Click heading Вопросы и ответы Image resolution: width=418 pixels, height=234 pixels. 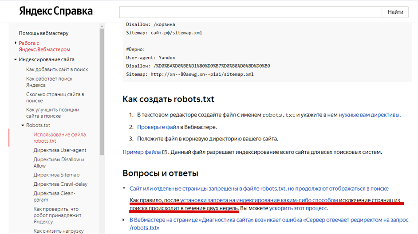point(160,173)
